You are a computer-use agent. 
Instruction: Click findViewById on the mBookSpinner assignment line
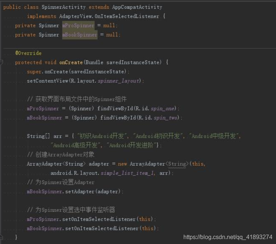coord(118,118)
